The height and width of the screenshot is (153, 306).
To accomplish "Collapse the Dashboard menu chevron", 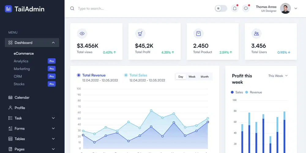I will [x=53, y=43].
